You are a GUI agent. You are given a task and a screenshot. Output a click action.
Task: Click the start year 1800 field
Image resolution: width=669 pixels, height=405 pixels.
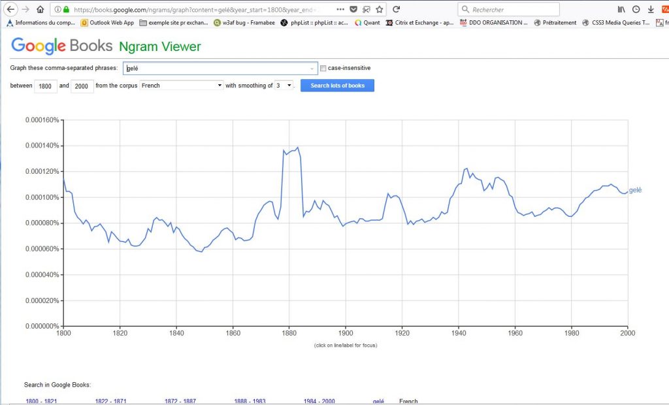(x=46, y=86)
